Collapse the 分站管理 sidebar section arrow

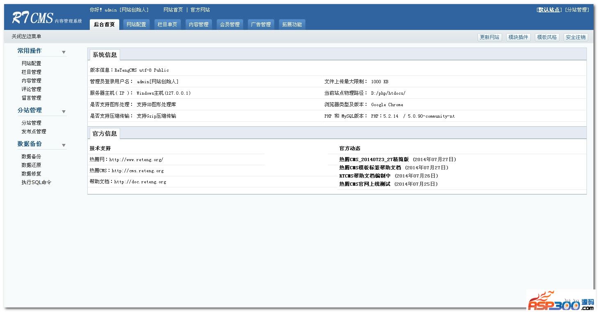(64, 112)
